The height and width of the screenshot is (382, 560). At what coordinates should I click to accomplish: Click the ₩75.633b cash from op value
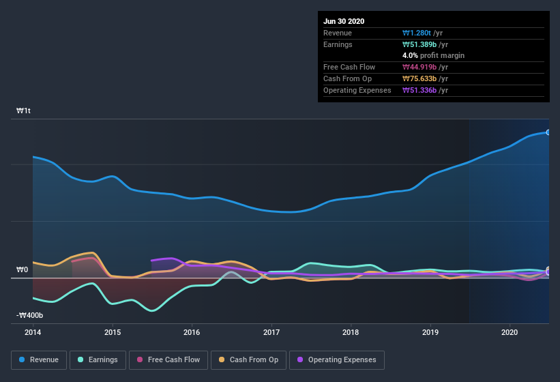(419, 78)
